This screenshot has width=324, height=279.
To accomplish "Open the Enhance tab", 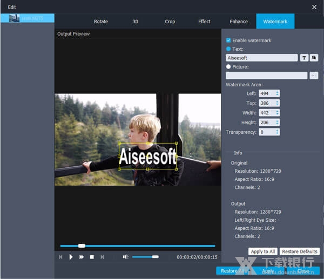I will (x=239, y=22).
